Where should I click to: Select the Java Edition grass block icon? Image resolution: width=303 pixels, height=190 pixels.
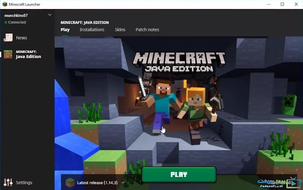coord(8,54)
